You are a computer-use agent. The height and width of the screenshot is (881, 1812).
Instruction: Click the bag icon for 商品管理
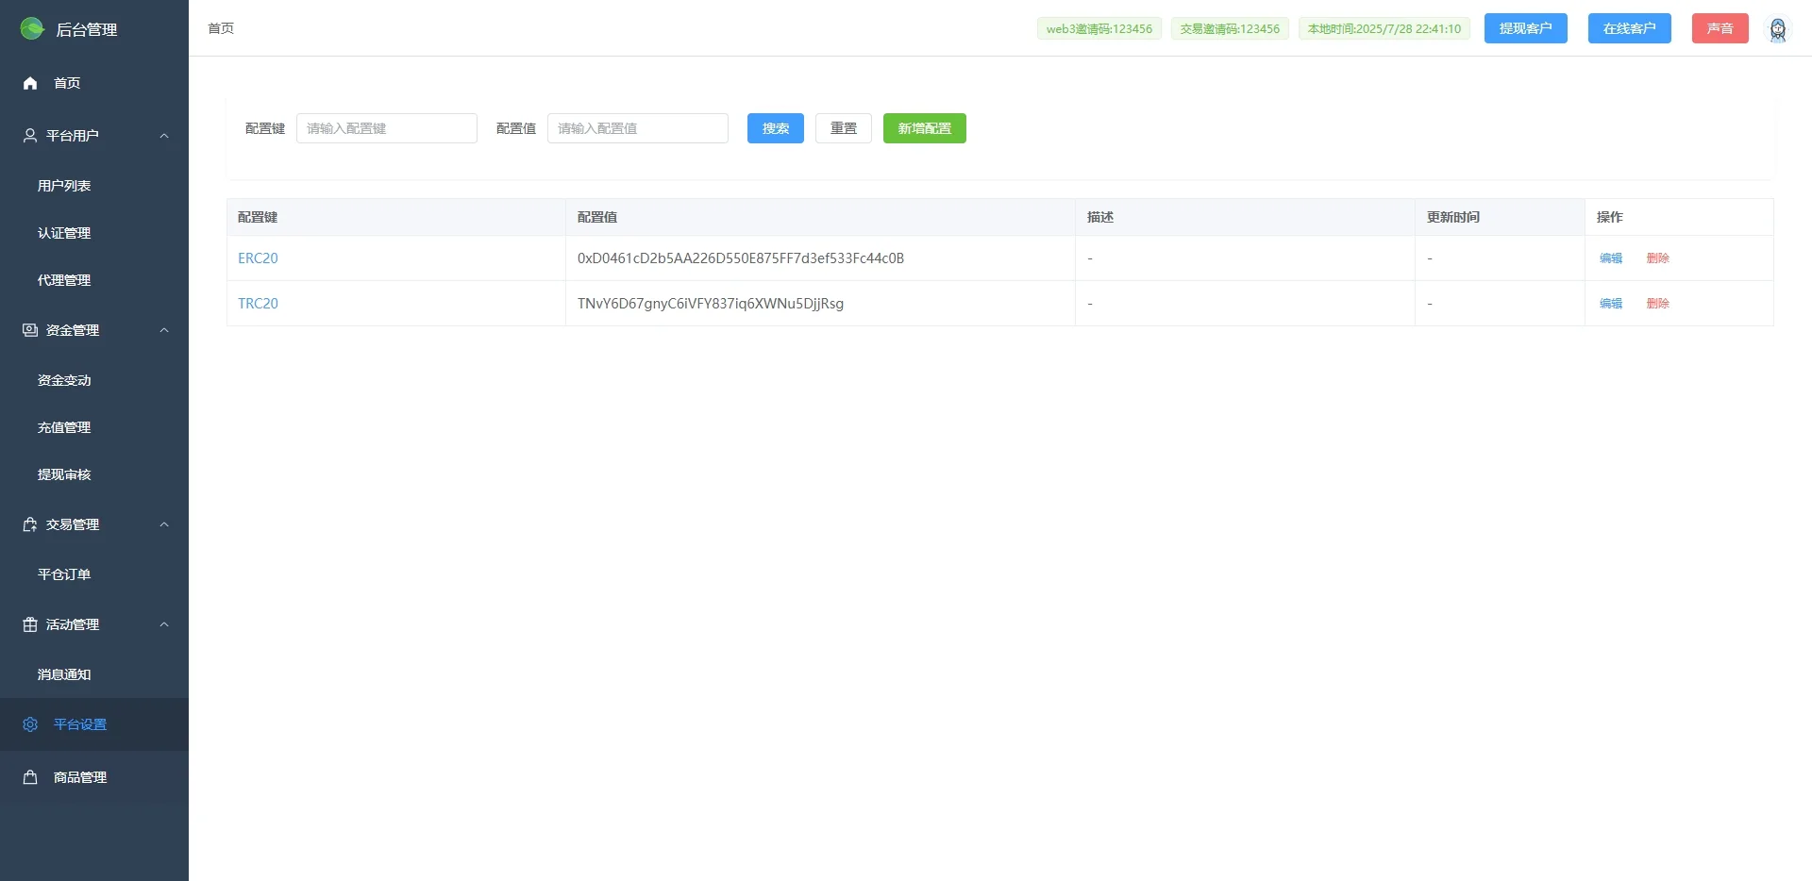29,777
